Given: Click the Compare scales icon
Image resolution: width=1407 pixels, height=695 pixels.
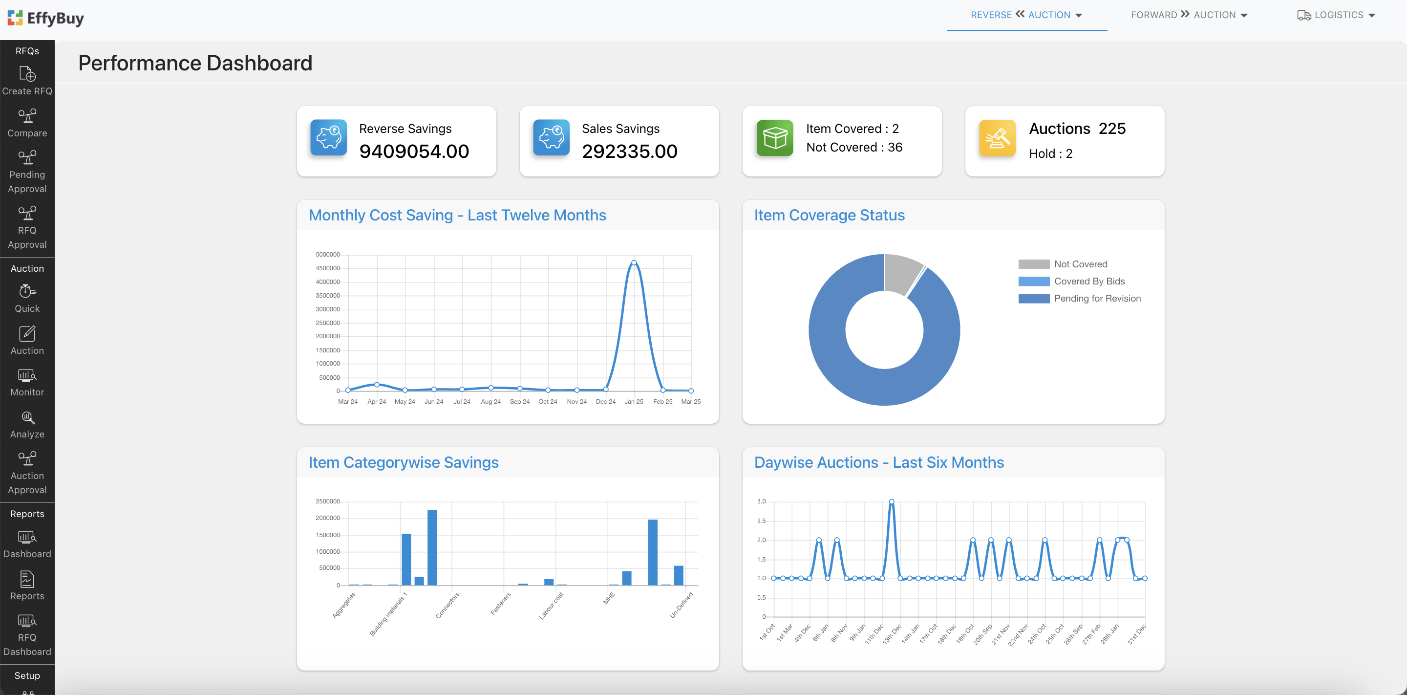Looking at the screenshot, I should 27,116.
